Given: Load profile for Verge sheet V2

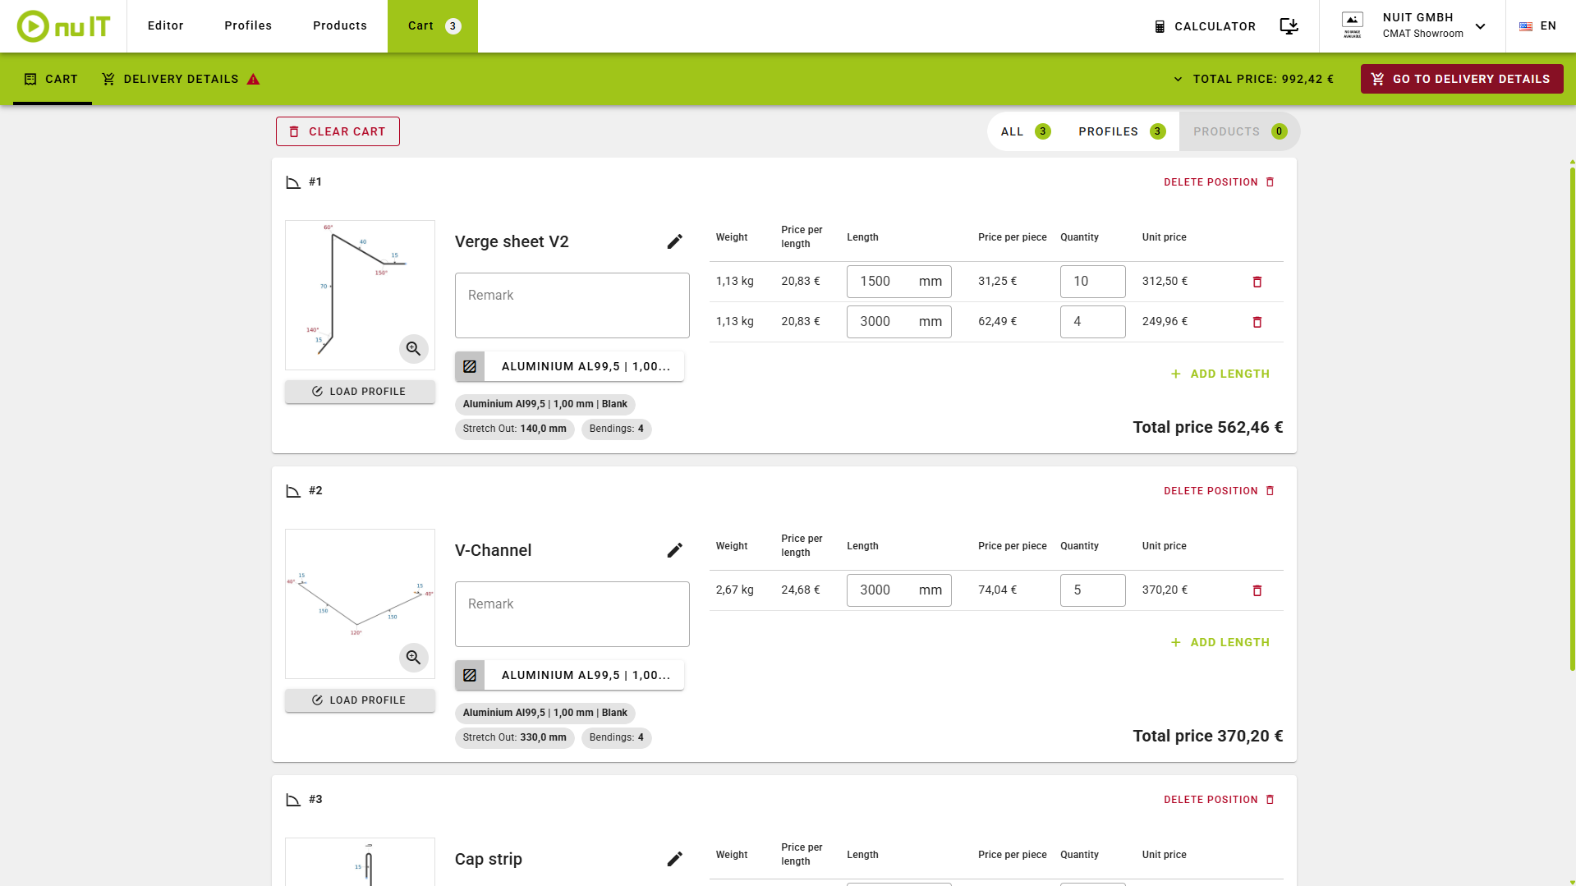Looking at the screenshot, I should (x=360, y=392).
